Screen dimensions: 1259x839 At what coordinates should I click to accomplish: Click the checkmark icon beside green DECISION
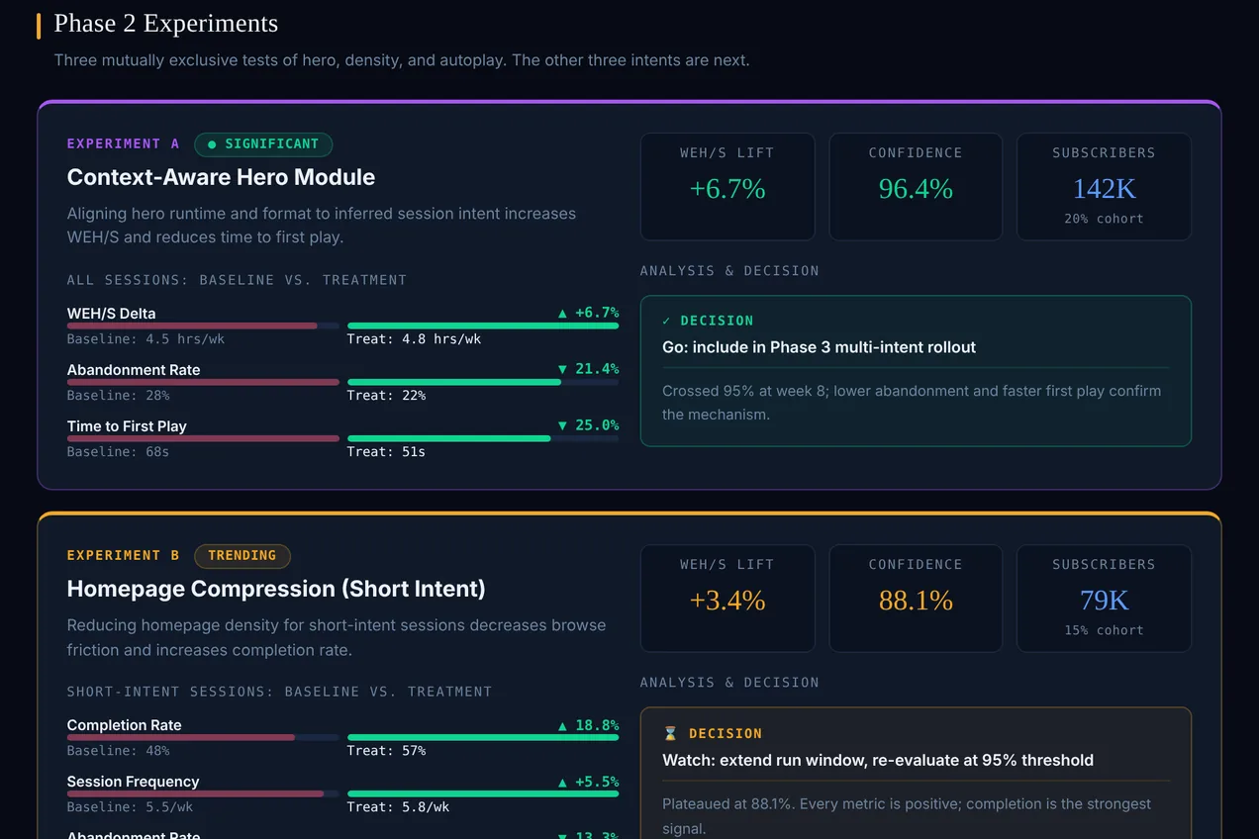pyautogui.click(x=667, y=321)
